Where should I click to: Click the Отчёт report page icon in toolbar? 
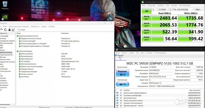[19, 30]
